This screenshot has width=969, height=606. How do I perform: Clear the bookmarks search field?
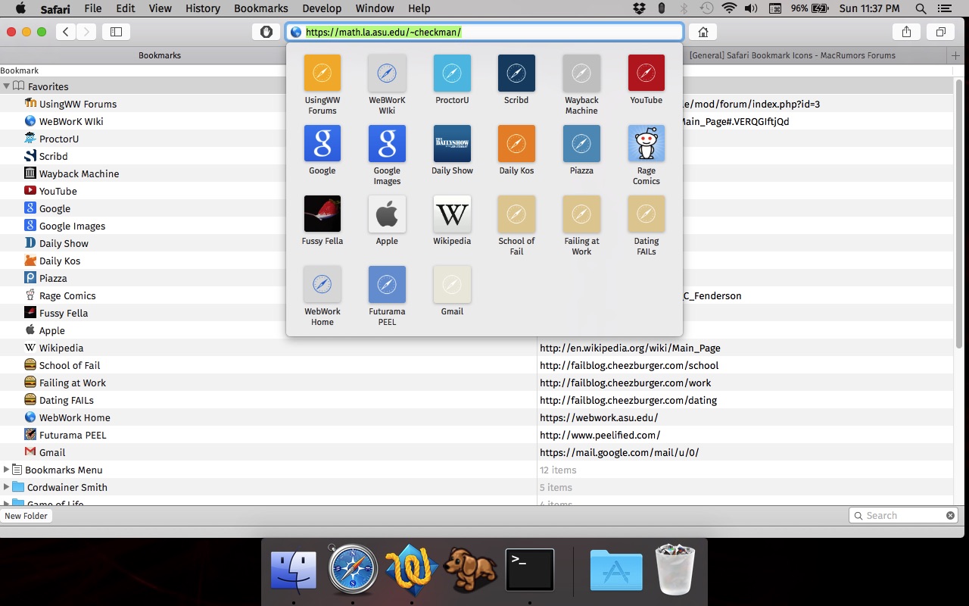(950, 515)
